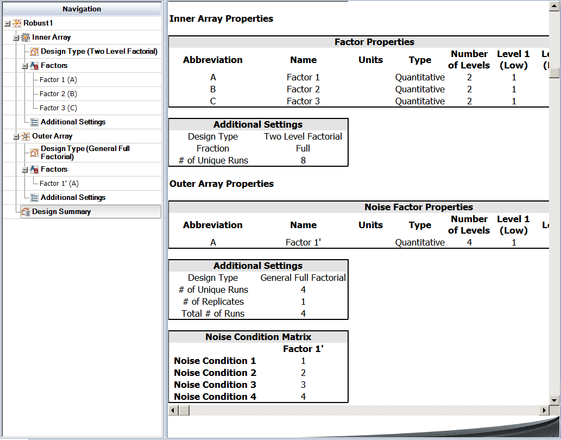Open Design Type (General Full Factorial)

point(85,153)
